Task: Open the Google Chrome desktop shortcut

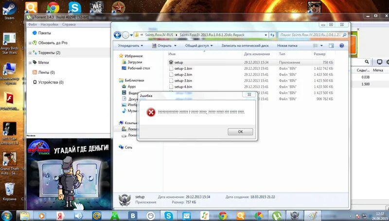Action: coord(53,7)
